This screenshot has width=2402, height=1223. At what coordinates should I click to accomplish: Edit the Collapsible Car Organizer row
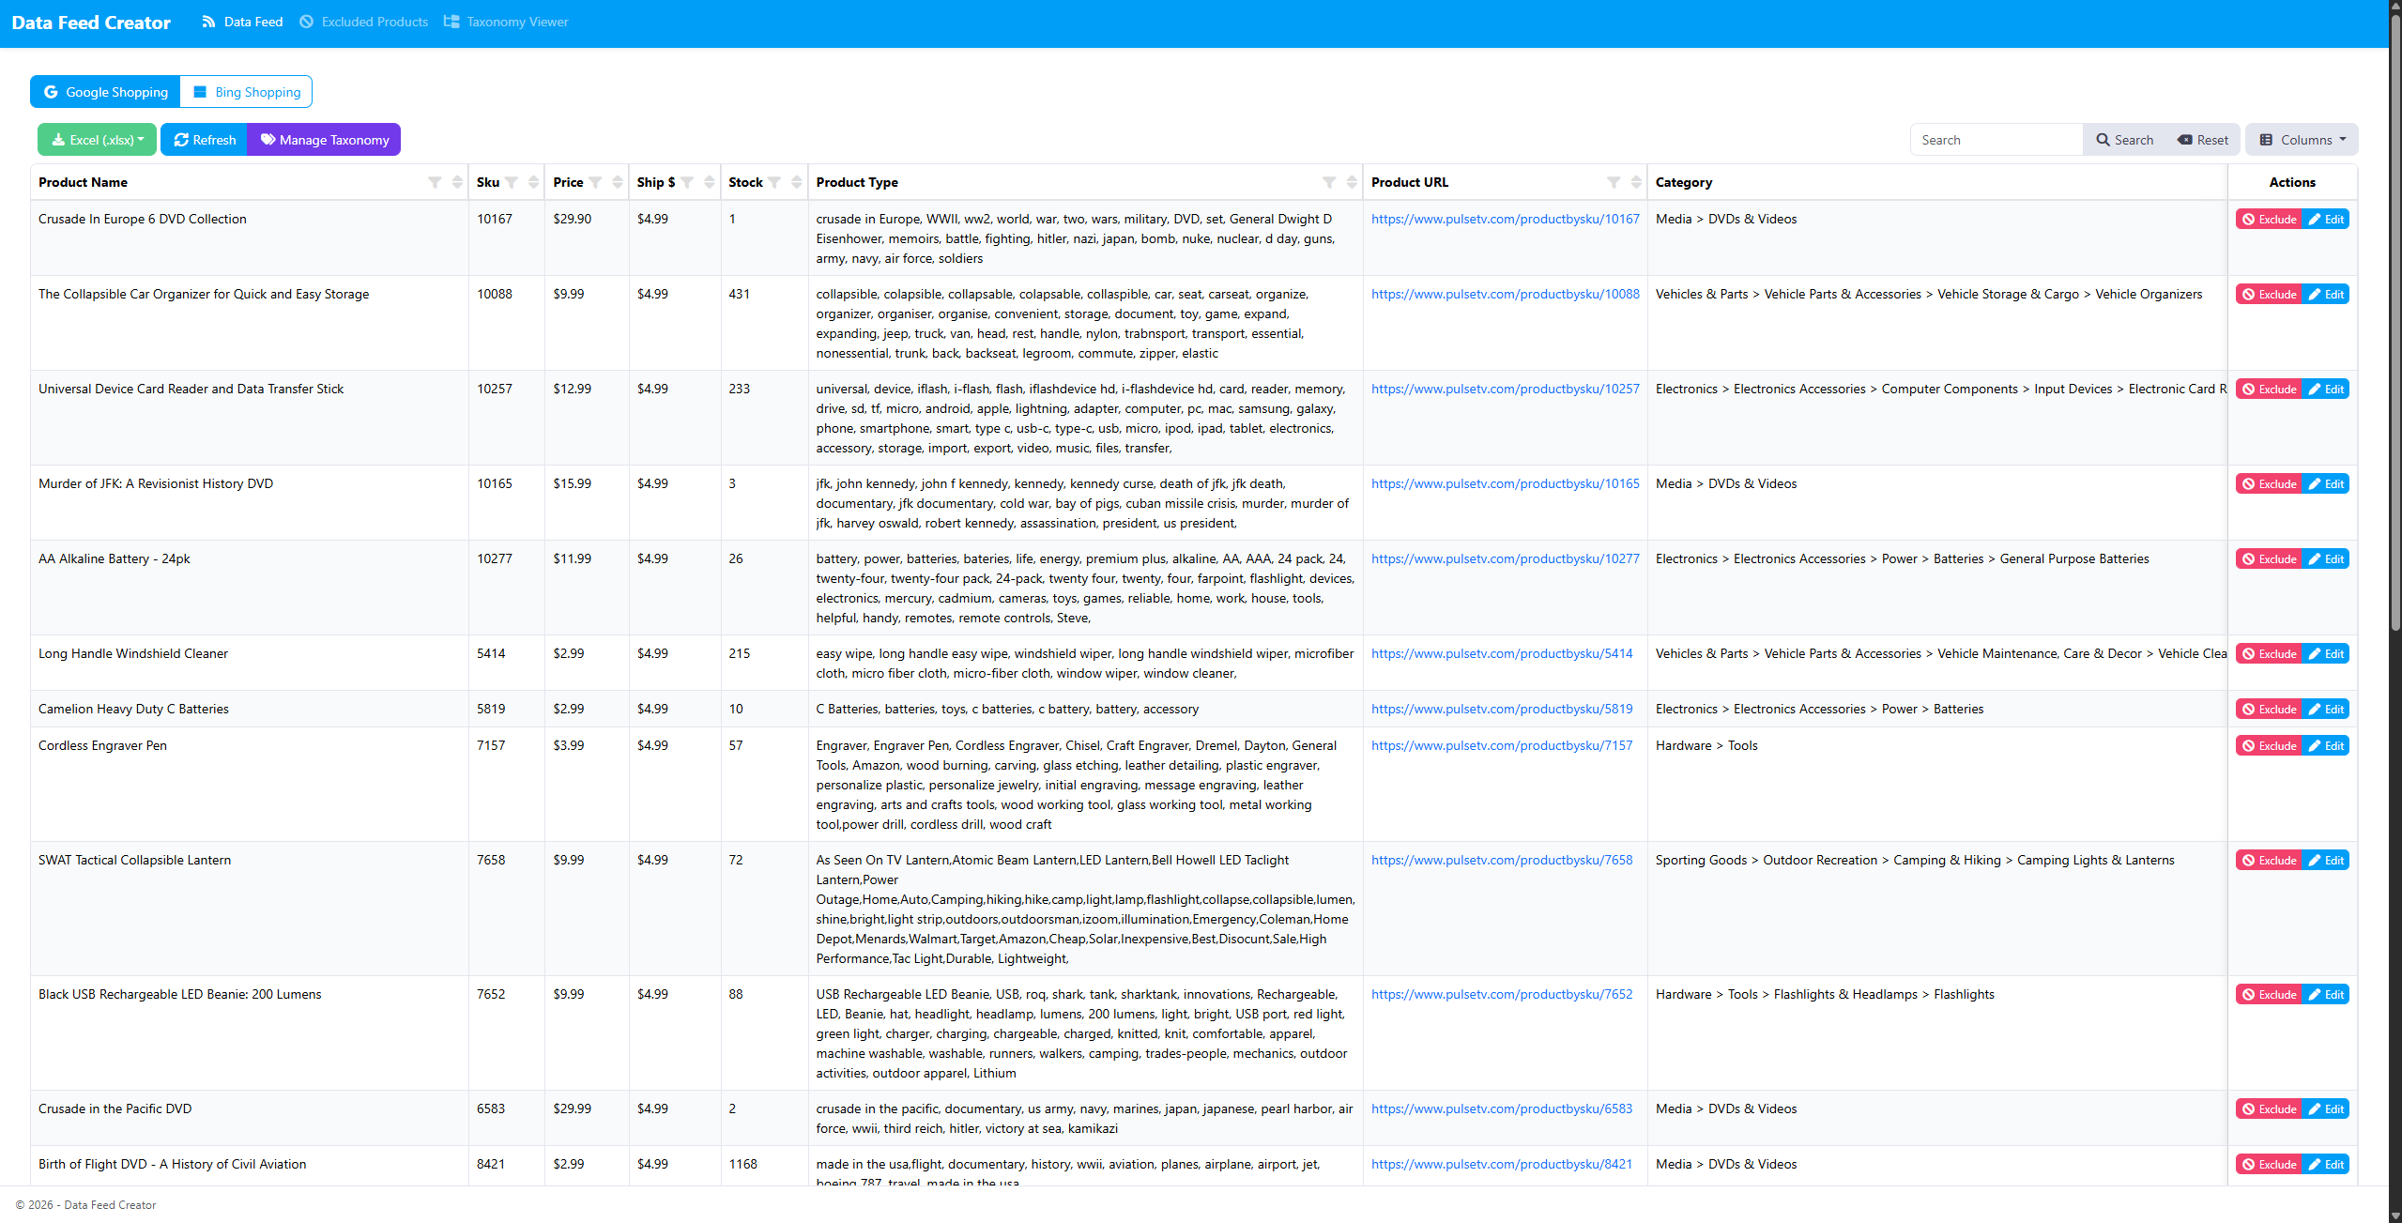(x=2326, y=295)
